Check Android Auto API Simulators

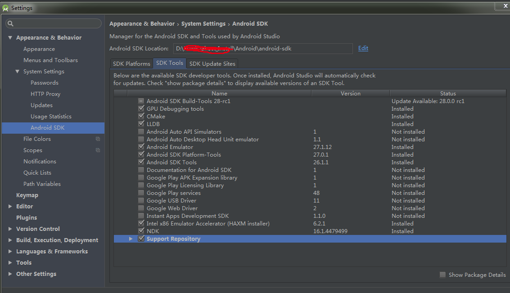[141, 132]
